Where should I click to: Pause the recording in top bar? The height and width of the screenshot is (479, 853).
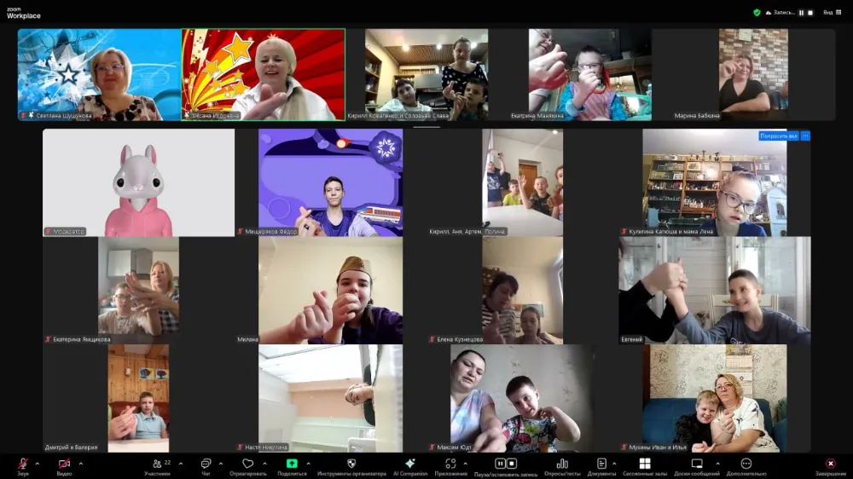tap(801, 13)
